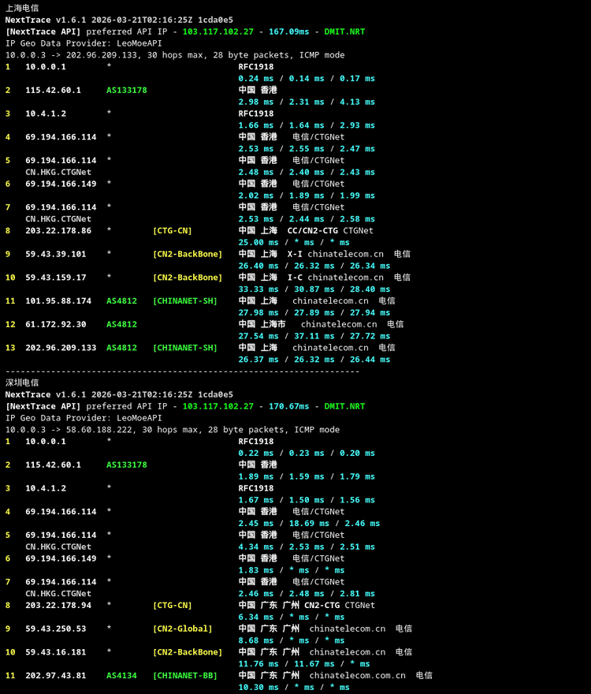591x694 pixels.
Task: Click the 深圳电信 section heading
Action: tap(22, 382)
